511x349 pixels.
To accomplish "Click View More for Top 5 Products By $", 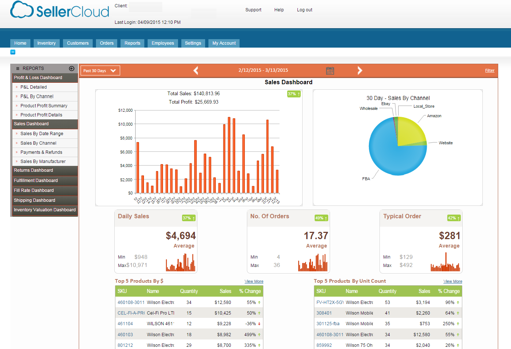I will [254, 281].
